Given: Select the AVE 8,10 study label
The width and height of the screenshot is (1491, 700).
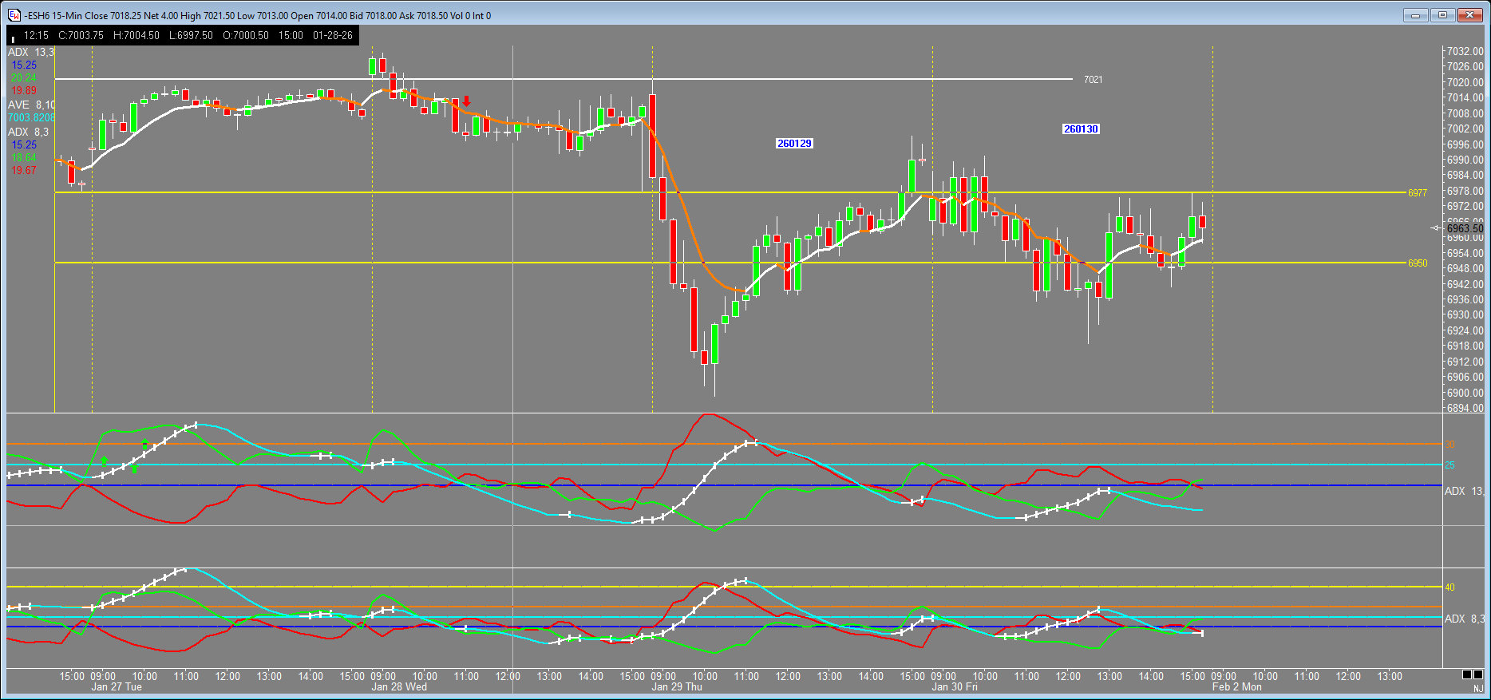Looking at the screenshot, I should click(x=31, y=105).
